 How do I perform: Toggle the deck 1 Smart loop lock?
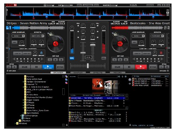[41, 53]
